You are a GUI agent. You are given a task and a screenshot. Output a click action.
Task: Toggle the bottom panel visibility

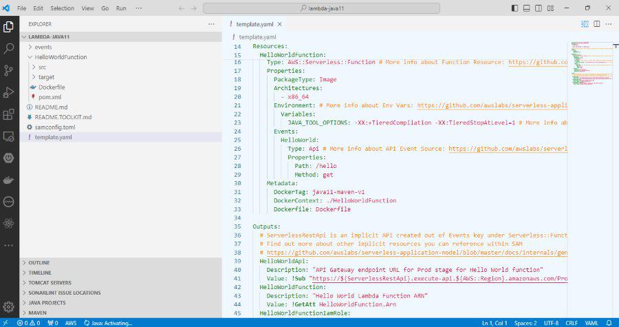coord(527,8)
